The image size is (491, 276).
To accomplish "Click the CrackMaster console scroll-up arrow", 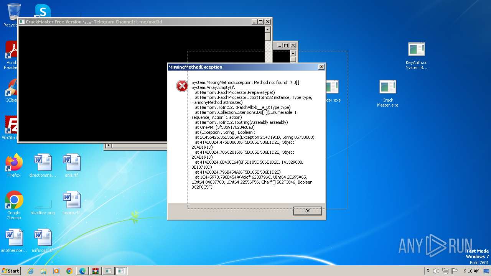I will 268,30.
